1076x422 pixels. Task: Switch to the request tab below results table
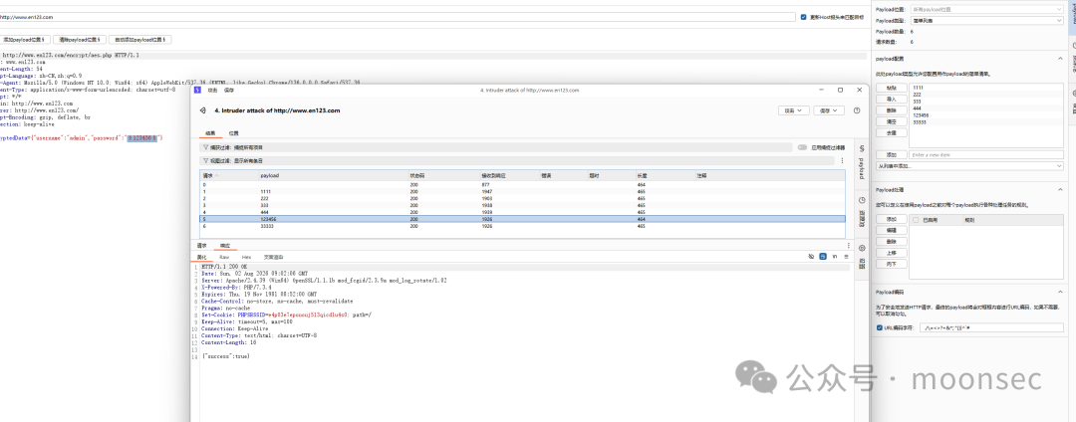click(202, 245)
